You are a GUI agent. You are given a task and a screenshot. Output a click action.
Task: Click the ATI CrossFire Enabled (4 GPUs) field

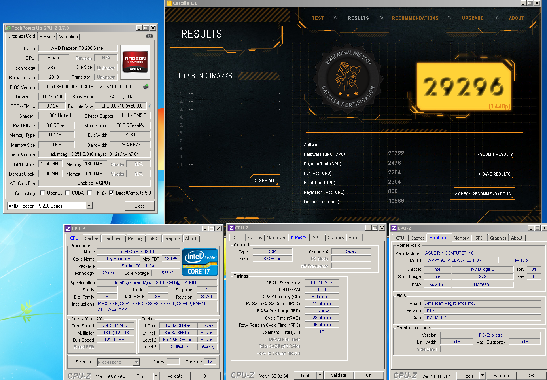pyautogui.click(x=95, y=183)
